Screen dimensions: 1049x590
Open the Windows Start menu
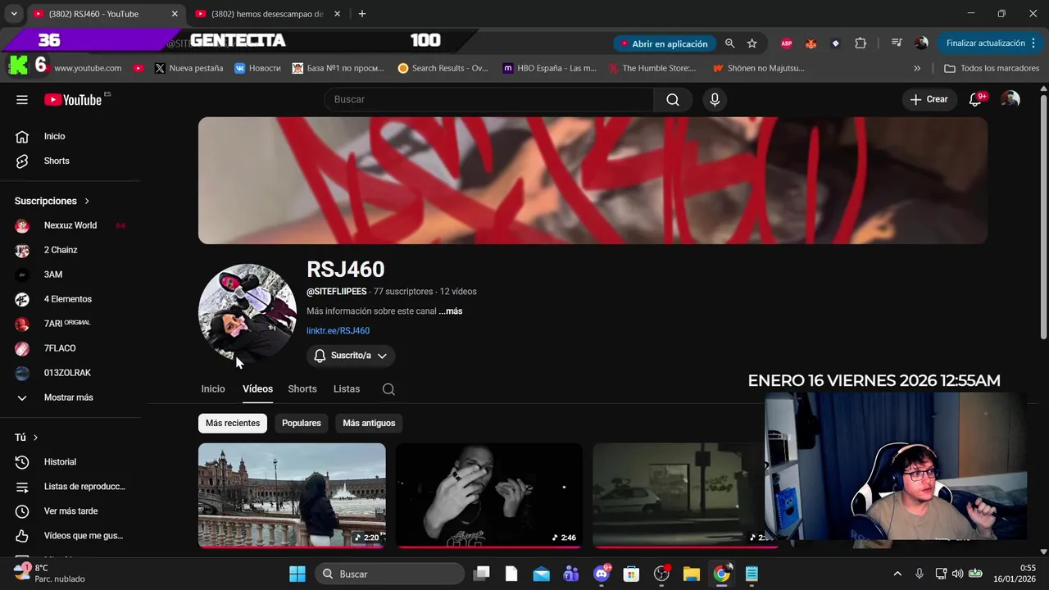click(x=297, y=574)
